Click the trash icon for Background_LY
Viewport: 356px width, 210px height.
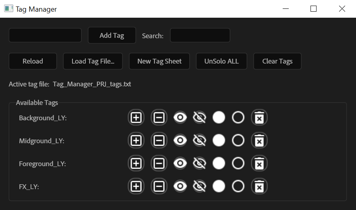[x=259, y=117]
